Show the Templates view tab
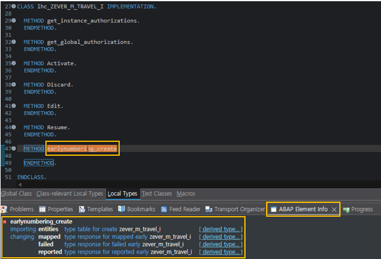Screen dimensions: 381x259 point(96,209)
